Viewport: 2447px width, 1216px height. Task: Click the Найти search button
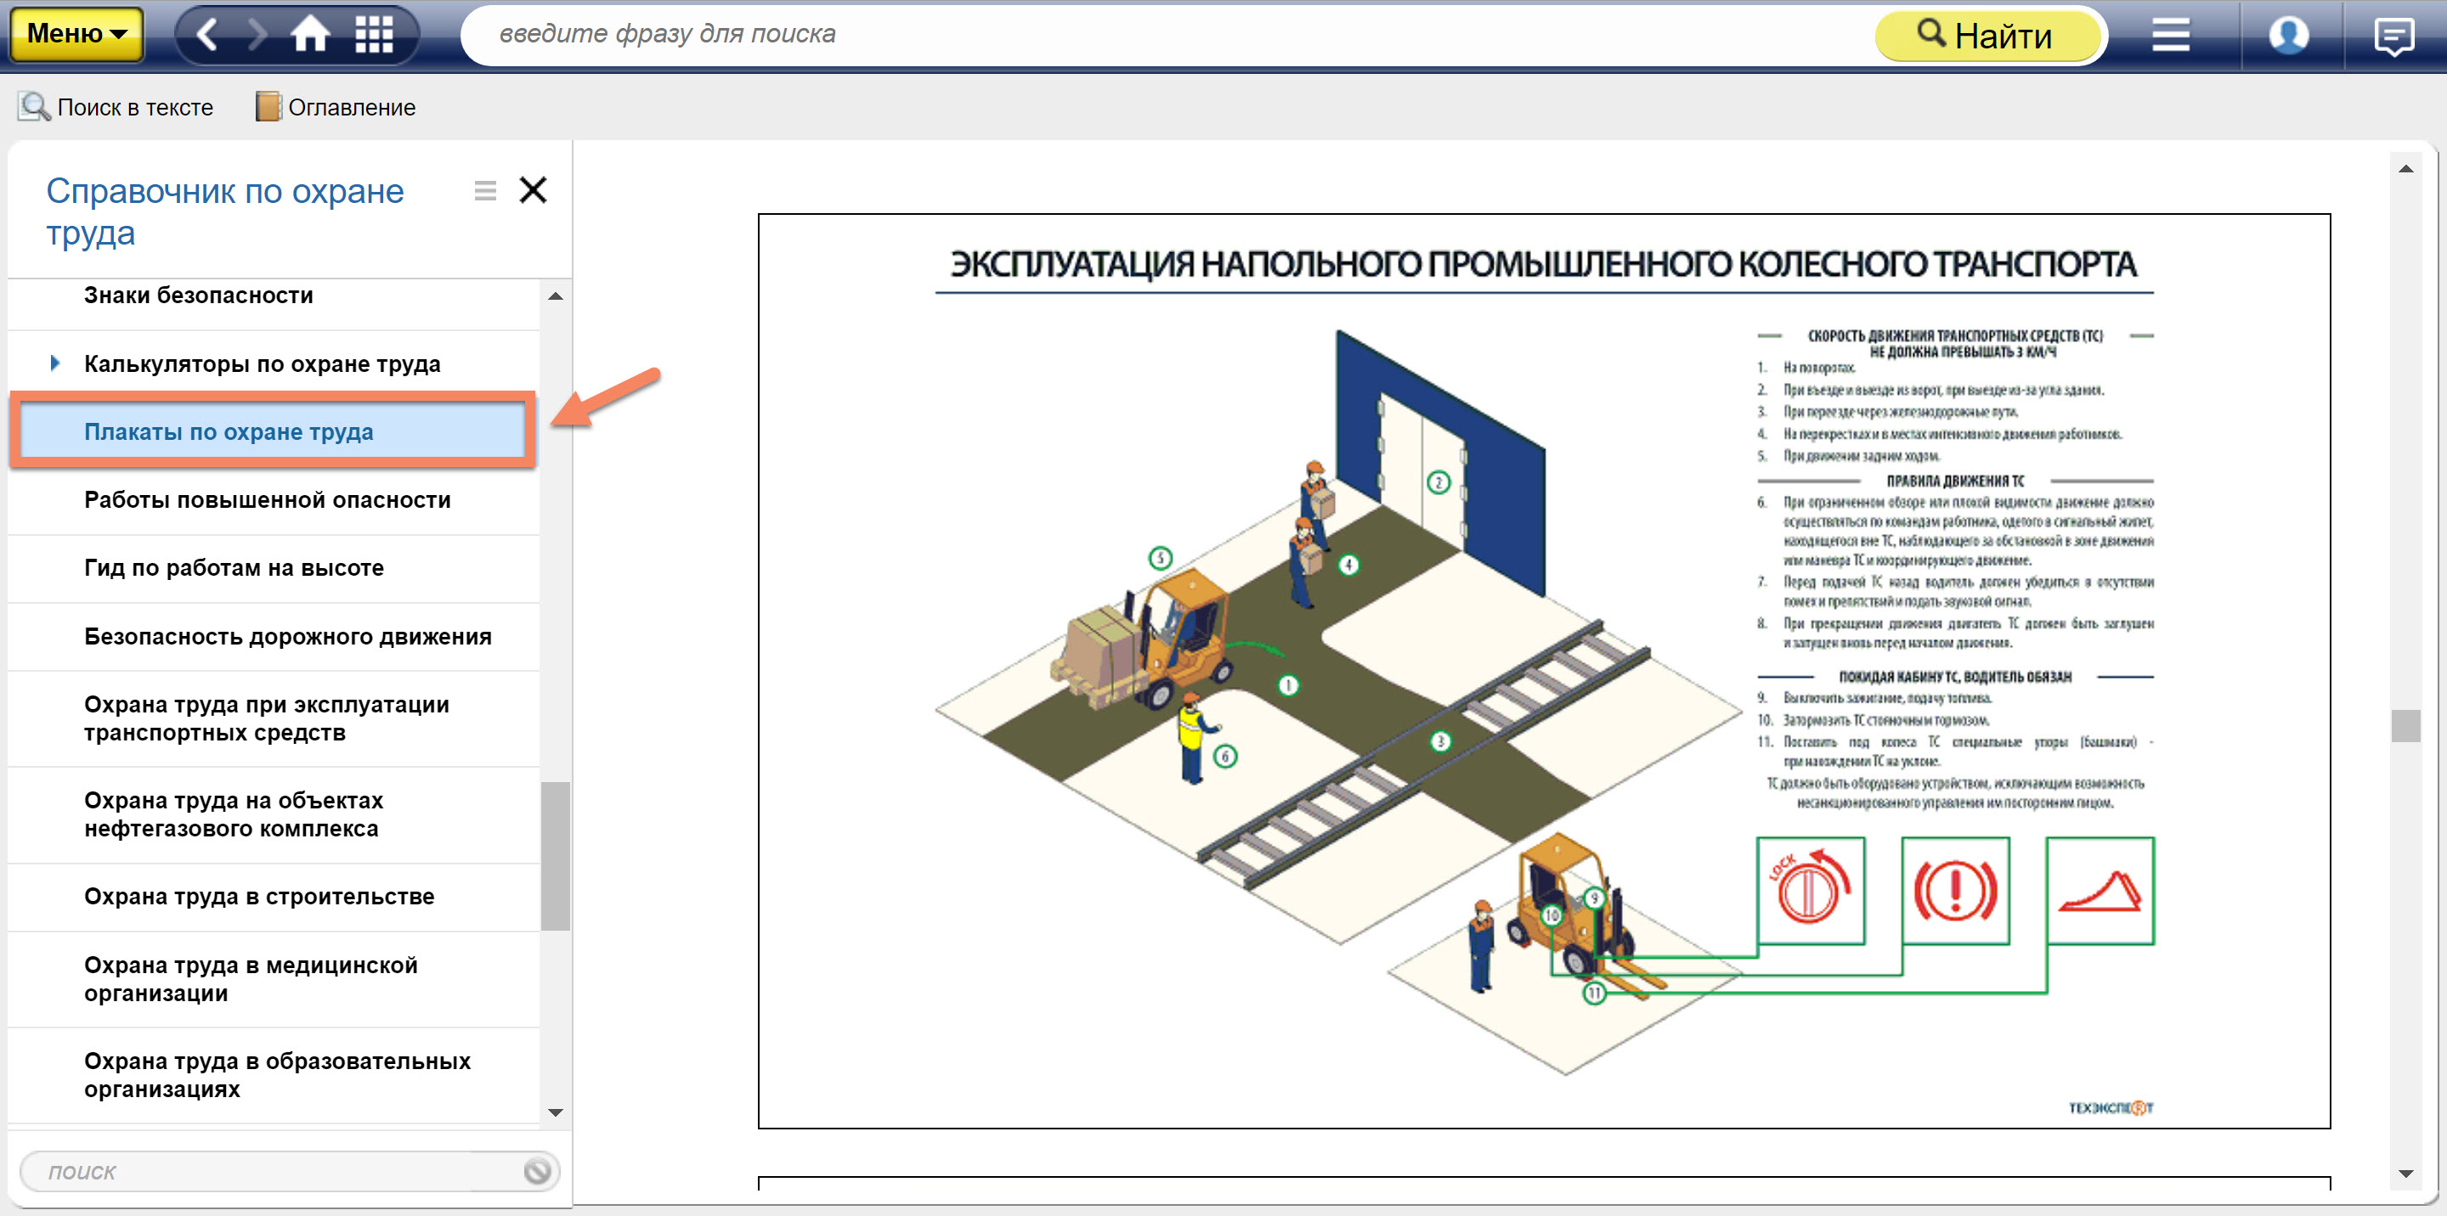click(1987, 35)
